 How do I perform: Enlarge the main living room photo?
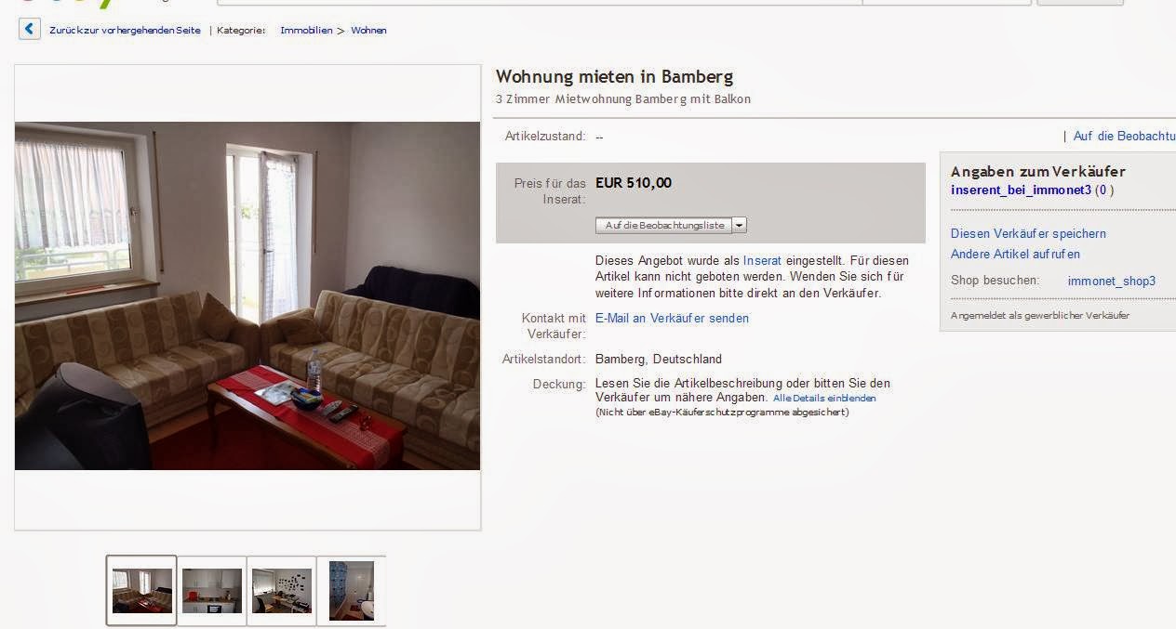click(x=247, y=295)
